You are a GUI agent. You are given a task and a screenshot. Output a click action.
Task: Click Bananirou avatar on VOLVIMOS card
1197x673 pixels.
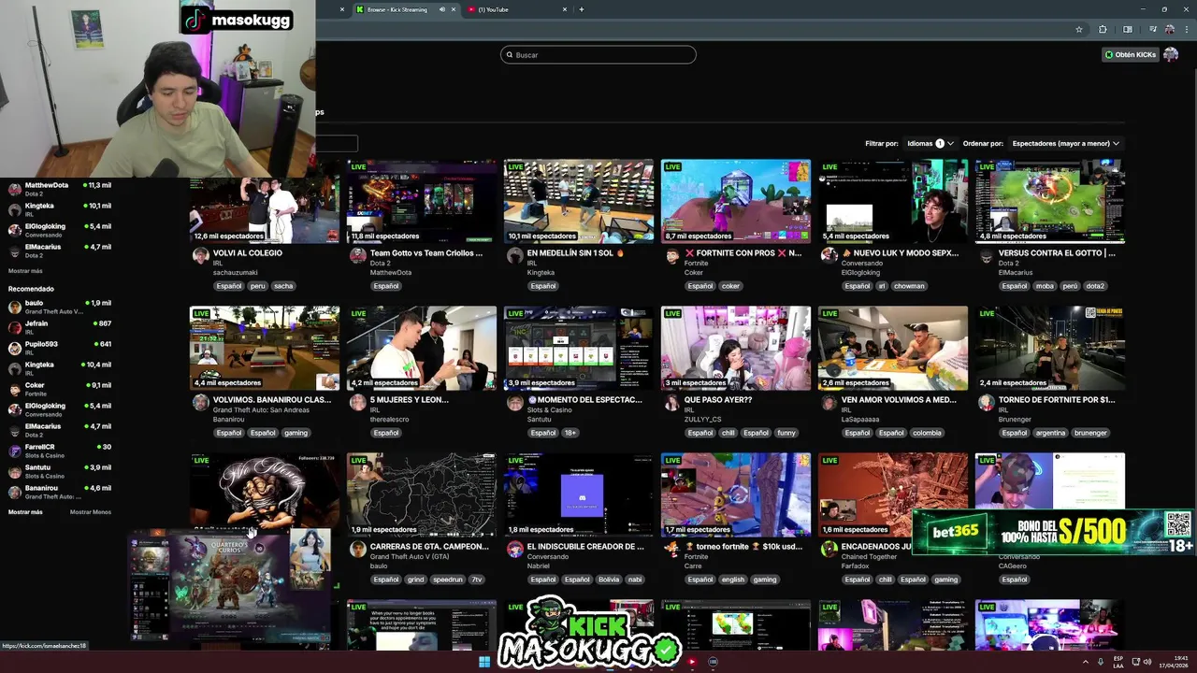(x=200, y=402)
